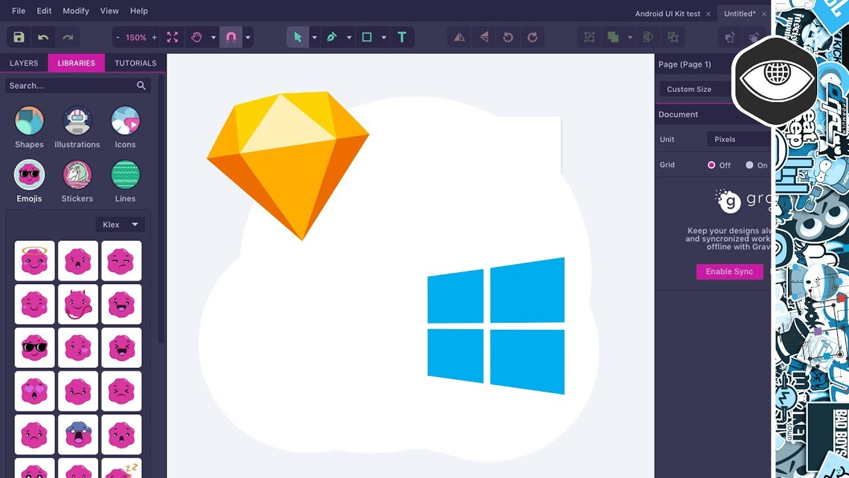Expand the Pen tool options dropdown
Viewport: 849px width, 478px height.
point(348,37)
